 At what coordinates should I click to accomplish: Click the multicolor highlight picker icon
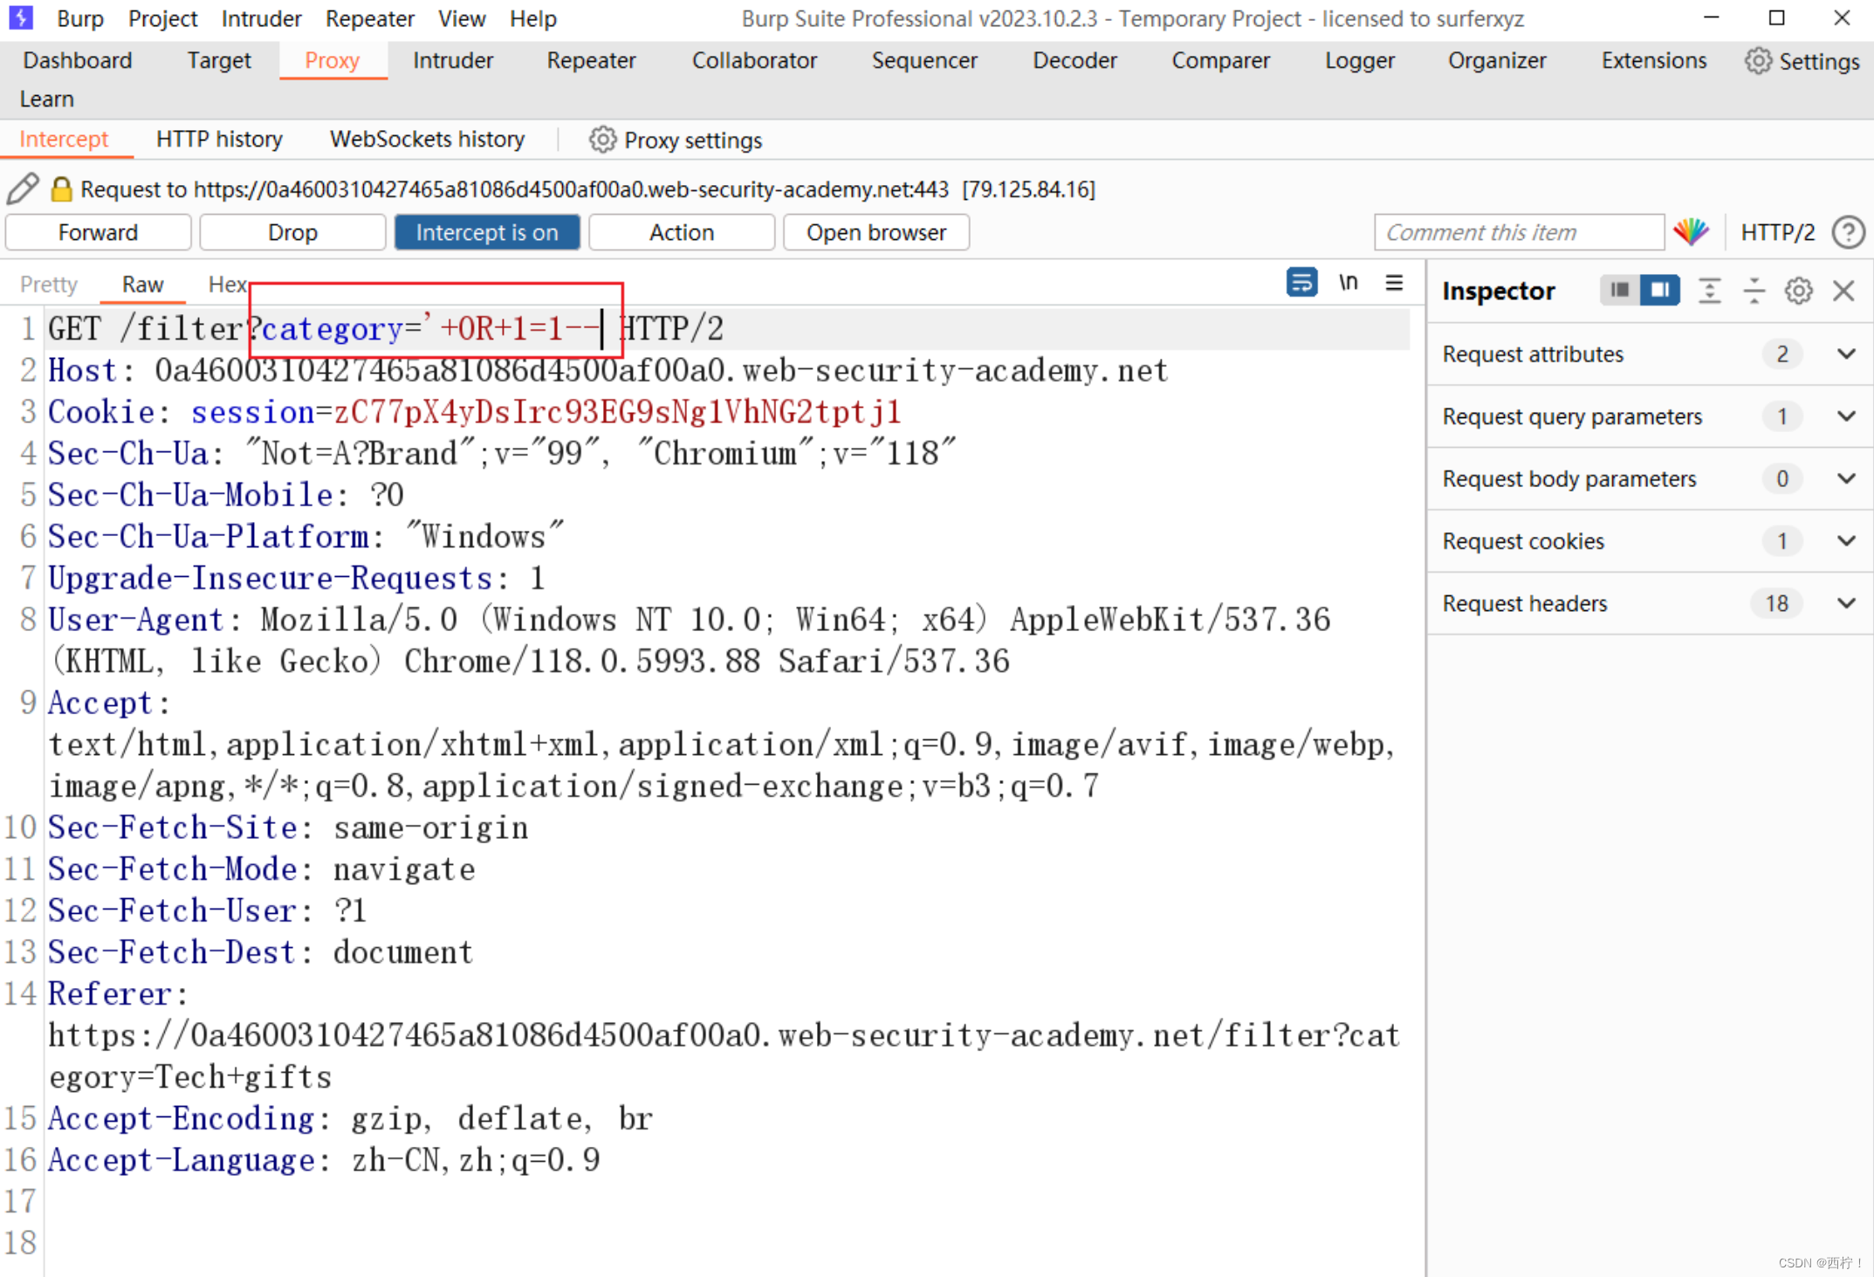point(1691,232)
